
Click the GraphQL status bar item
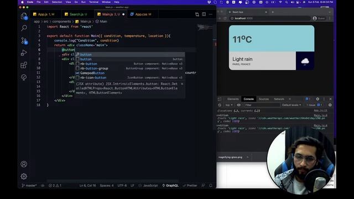[x=170, y=186]
